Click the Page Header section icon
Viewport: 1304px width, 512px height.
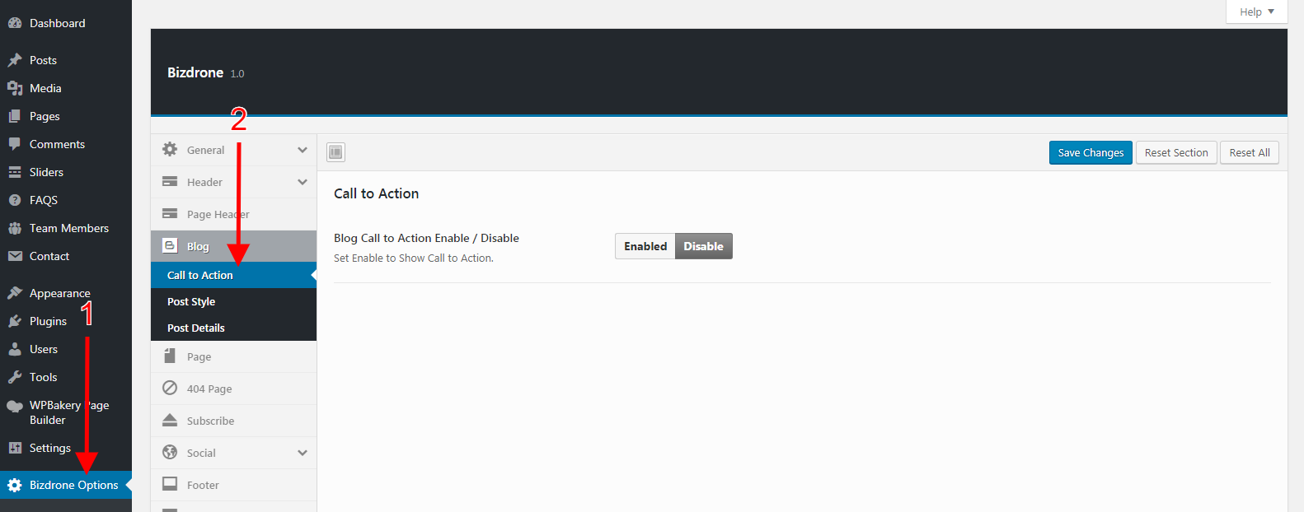click(x=170, y=213)
